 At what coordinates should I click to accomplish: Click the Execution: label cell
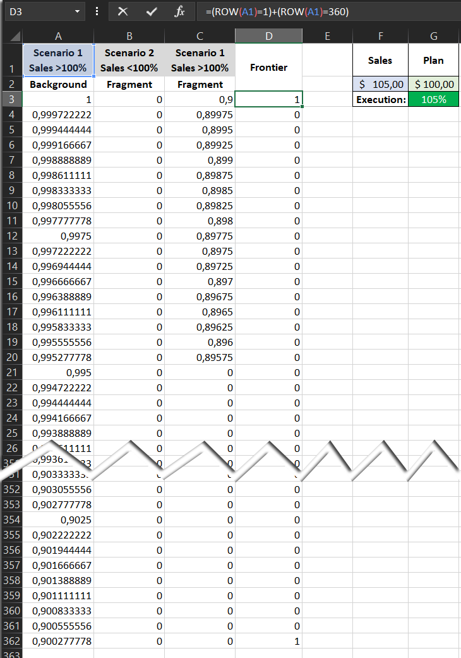point(380,99)
